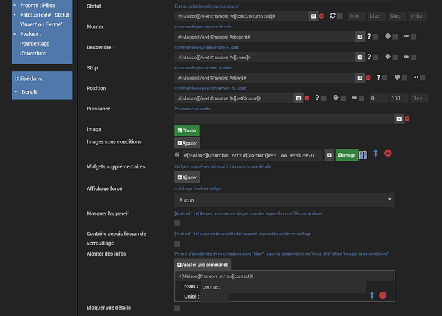Click the empty Puissance input field
The width and height of the screenshot is (442, 316).
tap(284, 119)
